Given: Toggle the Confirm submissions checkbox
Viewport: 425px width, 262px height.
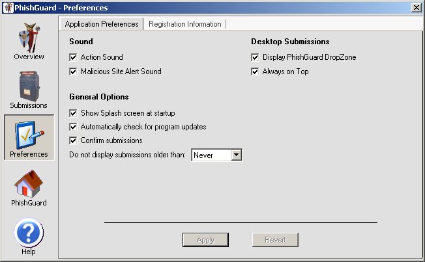Looking at the screenshot, I should pos(73,140).
